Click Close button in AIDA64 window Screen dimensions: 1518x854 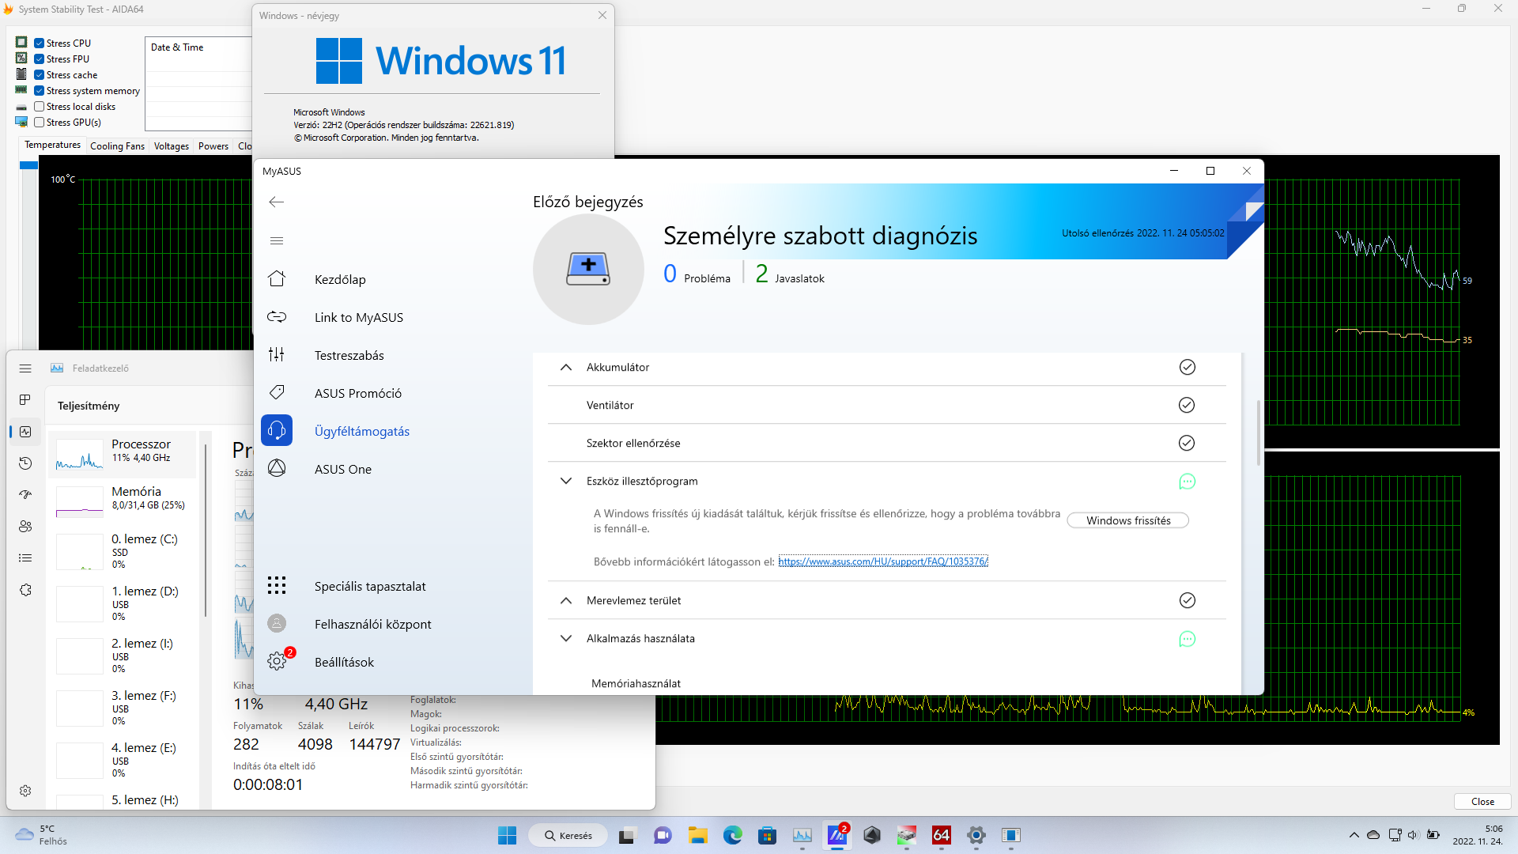tap(1482, 801)
